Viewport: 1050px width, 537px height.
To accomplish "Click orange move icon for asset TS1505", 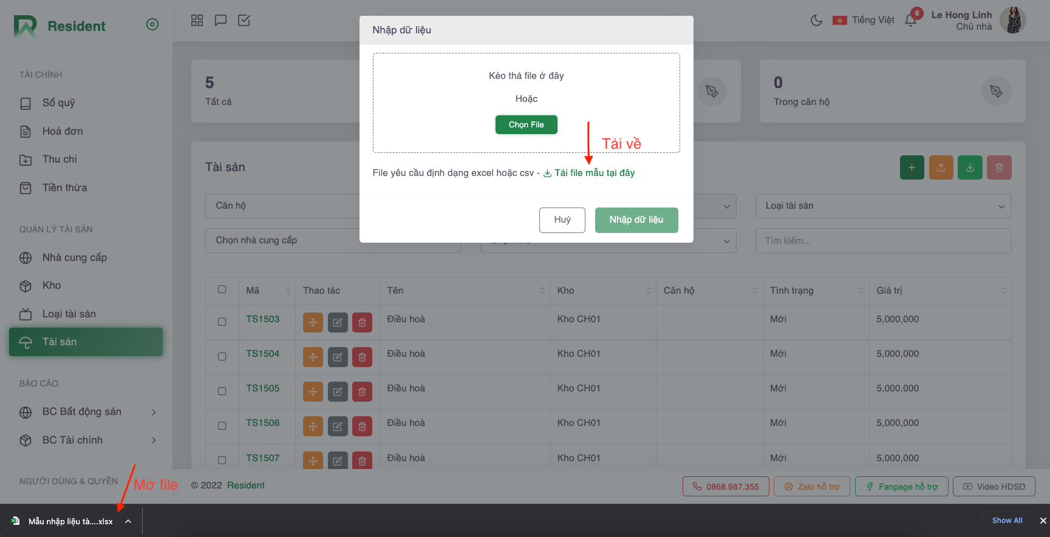I will pos(313,392).
